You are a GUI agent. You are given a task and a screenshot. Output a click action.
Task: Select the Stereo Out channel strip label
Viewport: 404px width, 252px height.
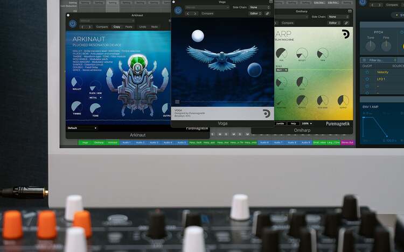(347, 142)
